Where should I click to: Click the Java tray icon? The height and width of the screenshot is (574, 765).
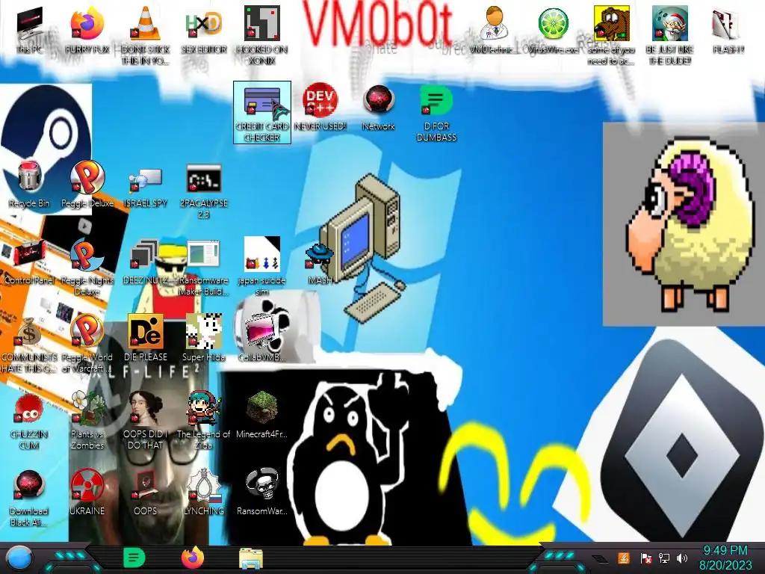pyautogui.click(x=624, y=558)
